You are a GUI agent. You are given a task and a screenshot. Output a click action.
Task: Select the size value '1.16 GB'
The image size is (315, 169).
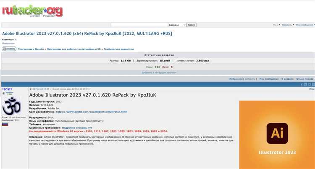(x=126, y=60)
